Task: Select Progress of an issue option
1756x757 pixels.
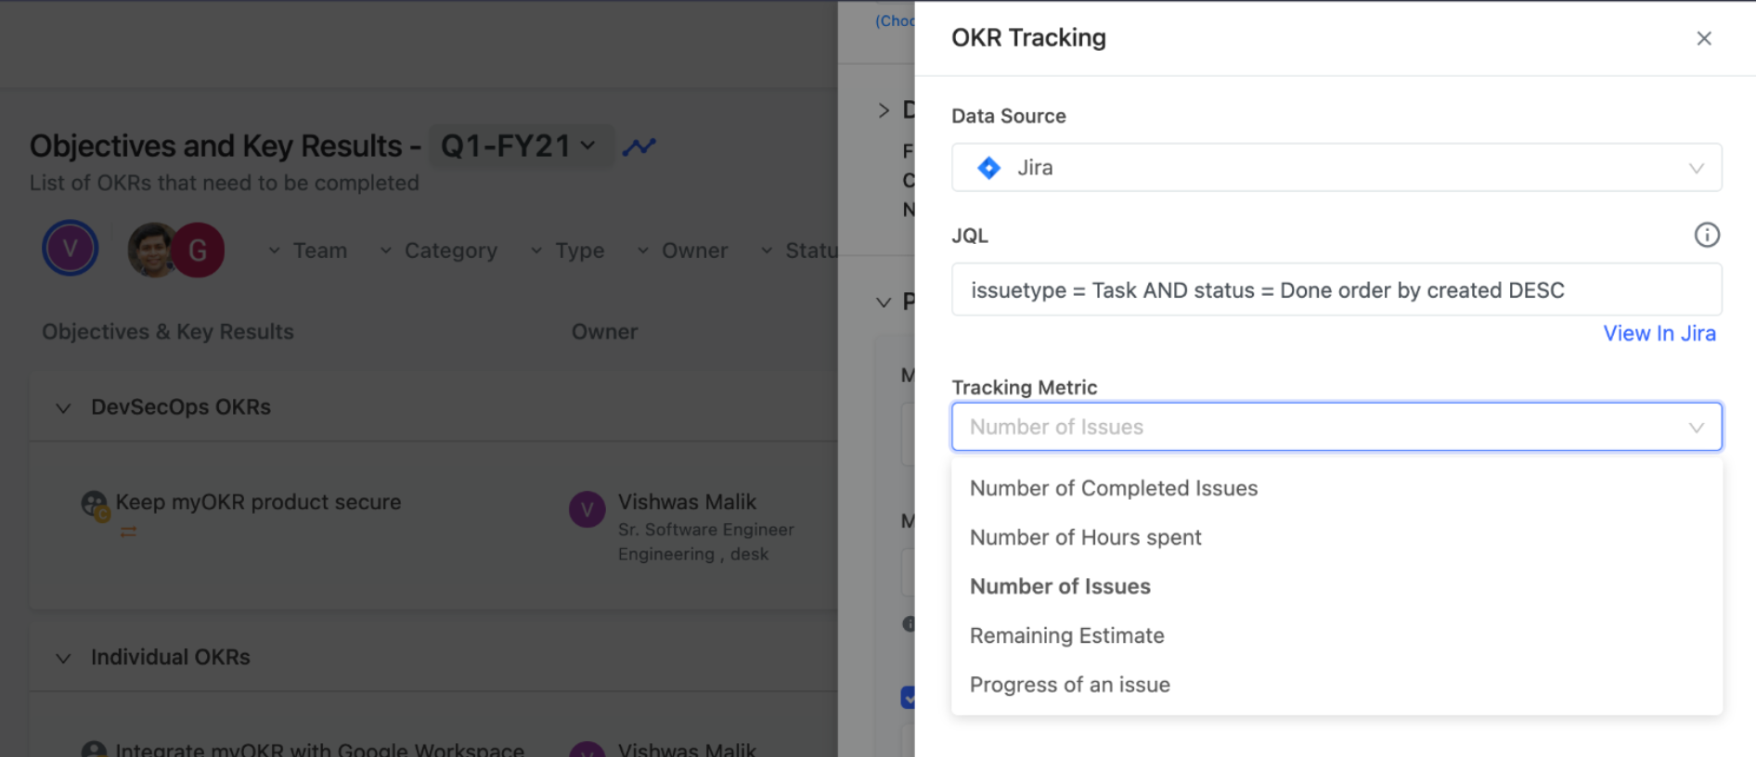Action: [1336, 685]
